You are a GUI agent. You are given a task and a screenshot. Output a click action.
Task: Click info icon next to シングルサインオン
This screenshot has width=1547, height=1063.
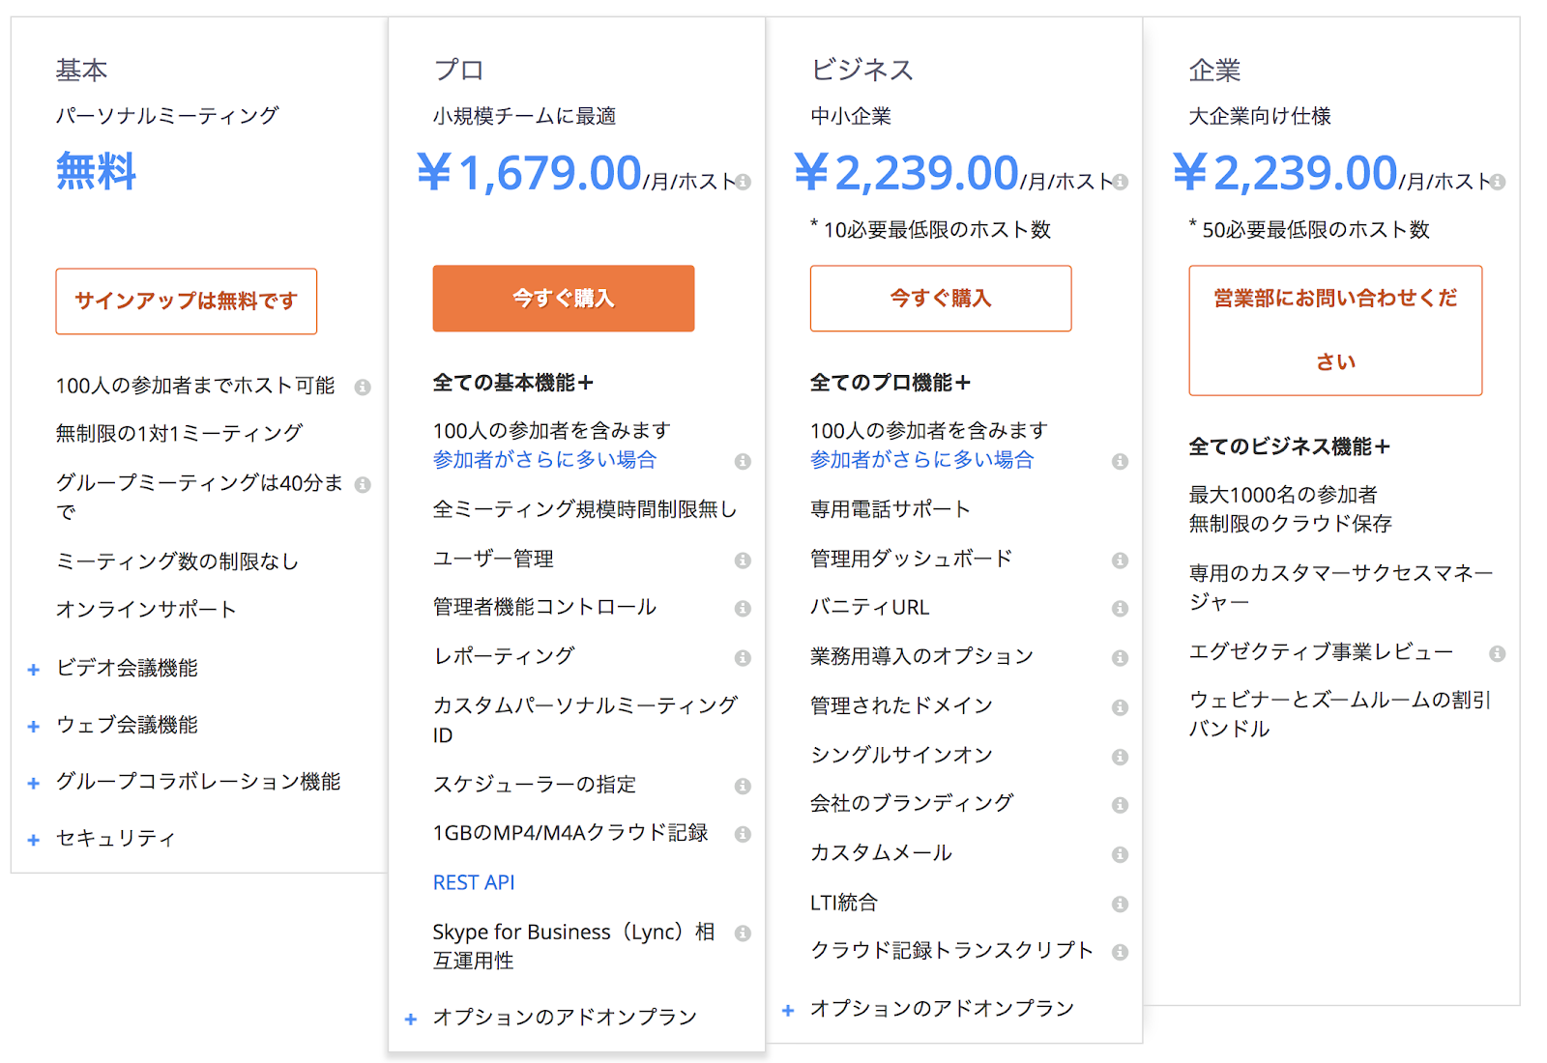(x=1120, y=757)
